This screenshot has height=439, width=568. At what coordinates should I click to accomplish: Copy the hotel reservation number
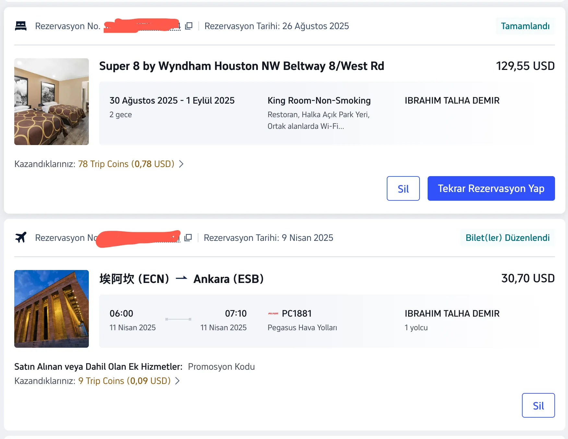[189, 26]
